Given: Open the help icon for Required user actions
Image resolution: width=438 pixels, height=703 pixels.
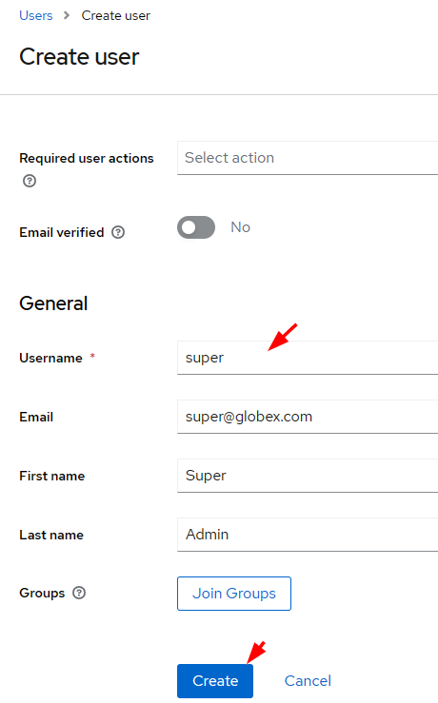Looking at the screenshot, I should pyautogui.click(x=30, y=181).
